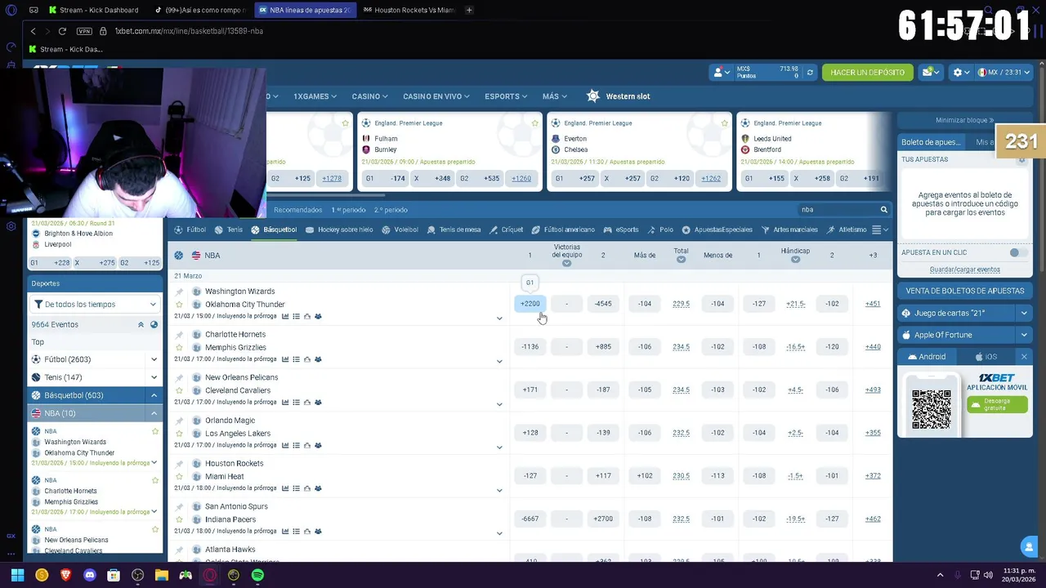Click the refresh balance icon
The width and height of the screenshot is (1046, 588).
810,73
